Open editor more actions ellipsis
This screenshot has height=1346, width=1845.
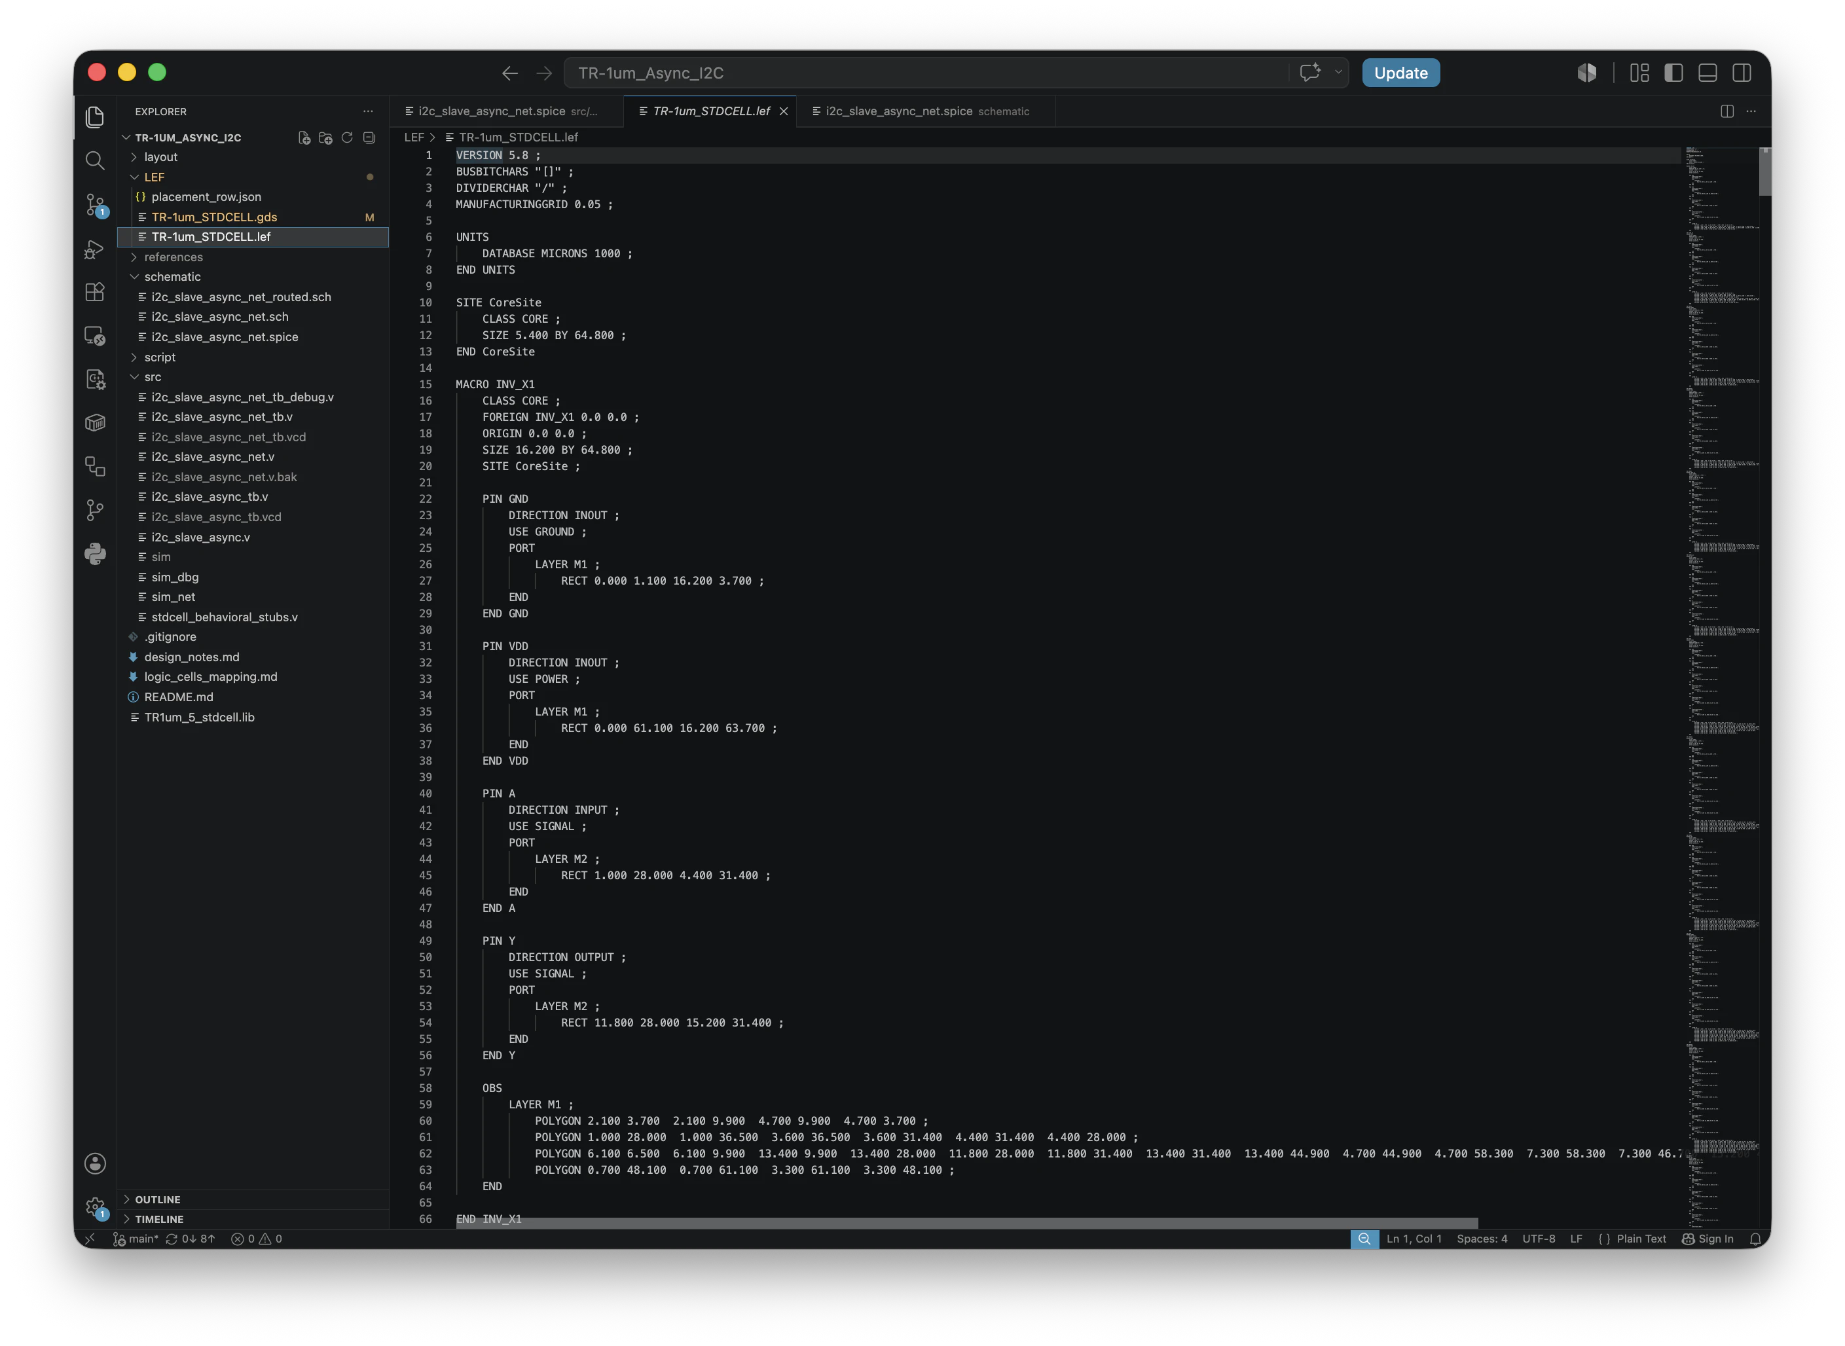1751,112
